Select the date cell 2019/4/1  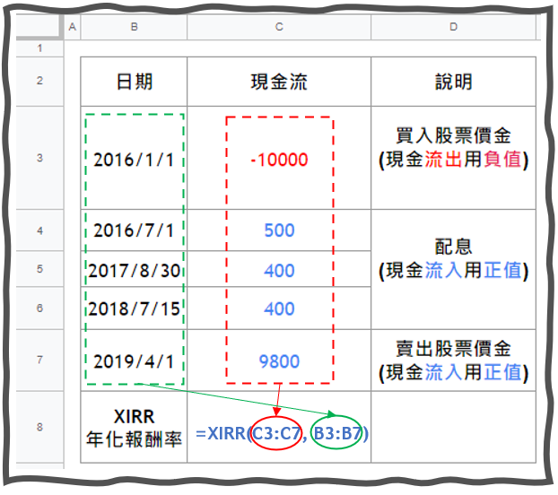[x=134, y=360]
